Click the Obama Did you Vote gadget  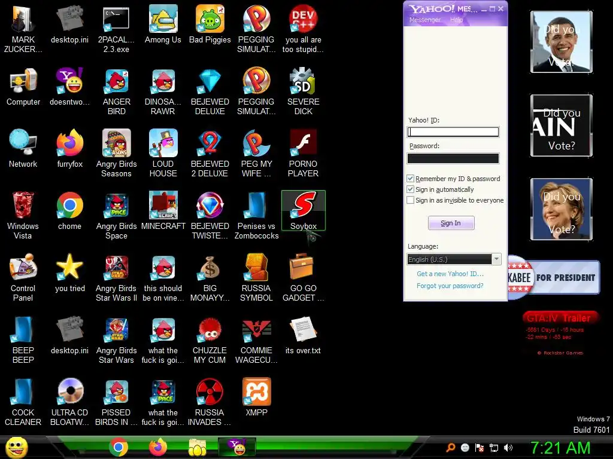click(x=562, y=42)
